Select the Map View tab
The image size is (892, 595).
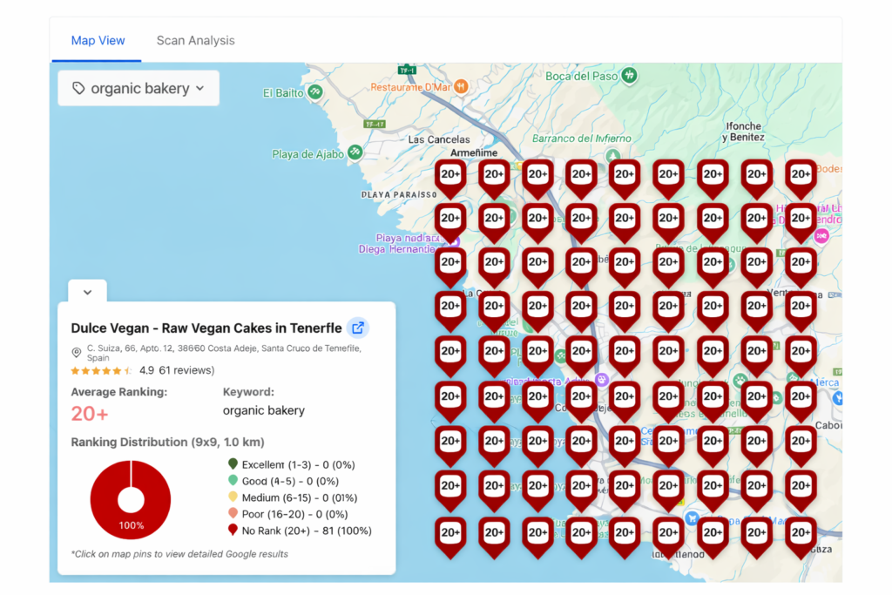(98, 40)
